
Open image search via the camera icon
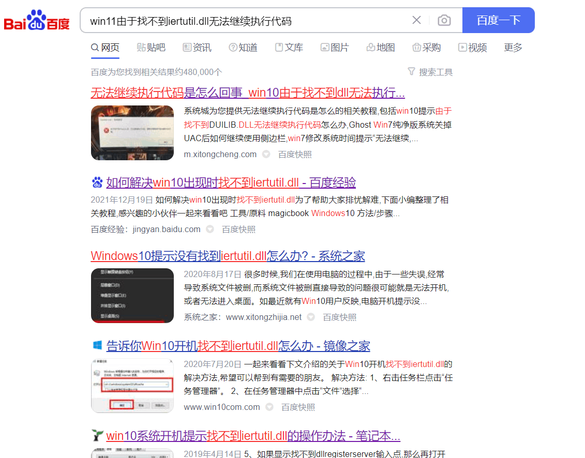coord(444,20)
